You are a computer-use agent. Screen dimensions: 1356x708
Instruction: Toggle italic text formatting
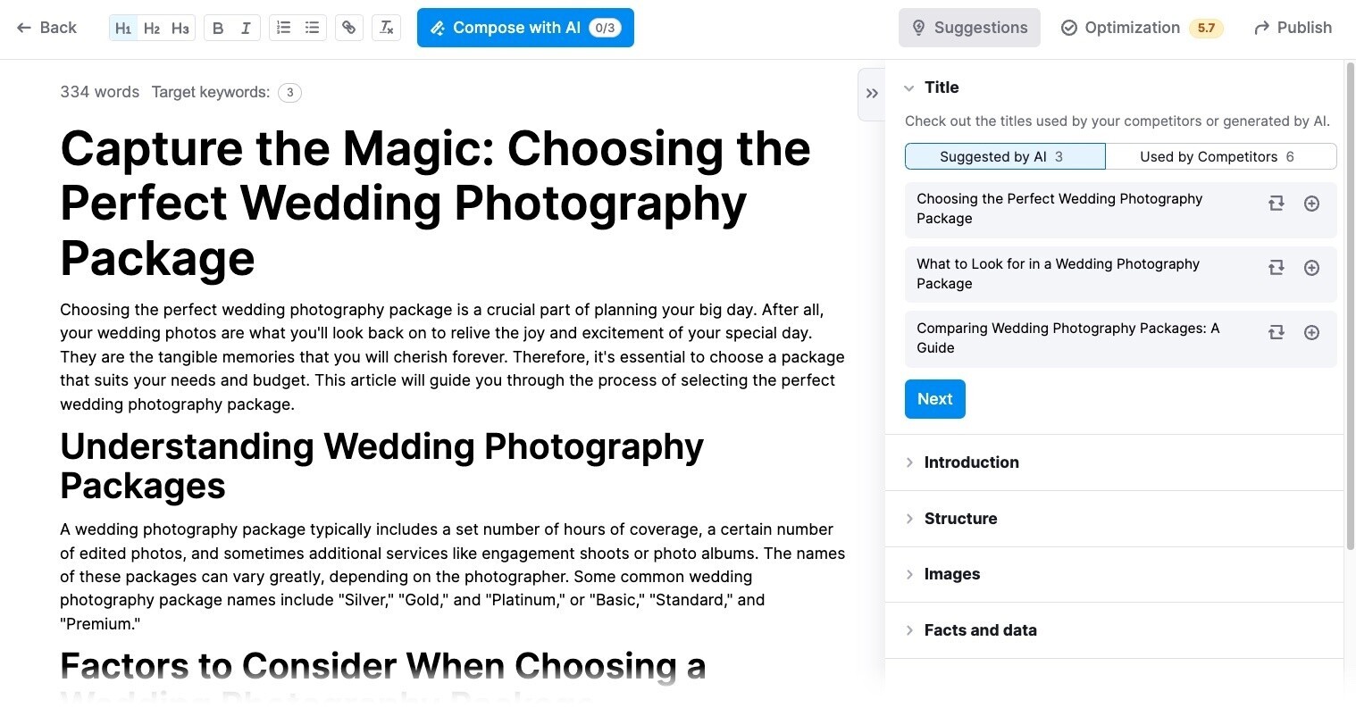tap(245, 28)
